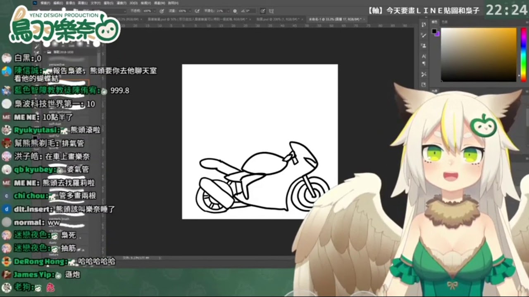Open the 說明(H) Help menu
This screenshot has height=297, width=529.
173,3
